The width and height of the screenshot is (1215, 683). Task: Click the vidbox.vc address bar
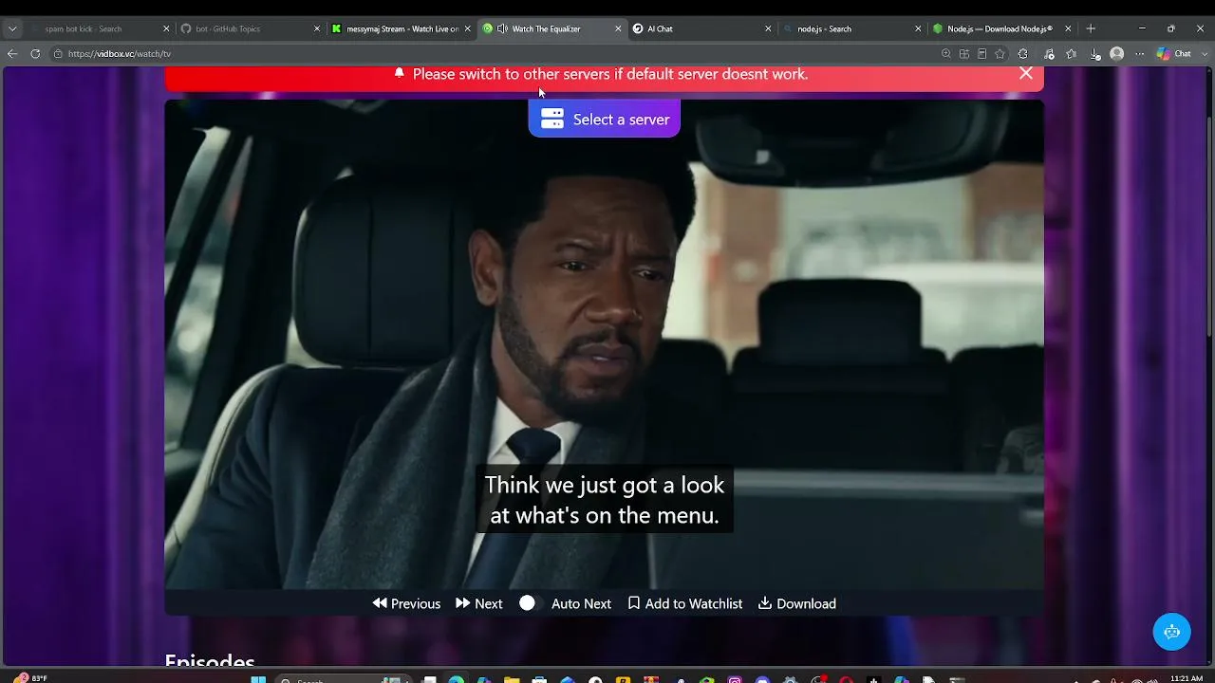pos(494,54)
